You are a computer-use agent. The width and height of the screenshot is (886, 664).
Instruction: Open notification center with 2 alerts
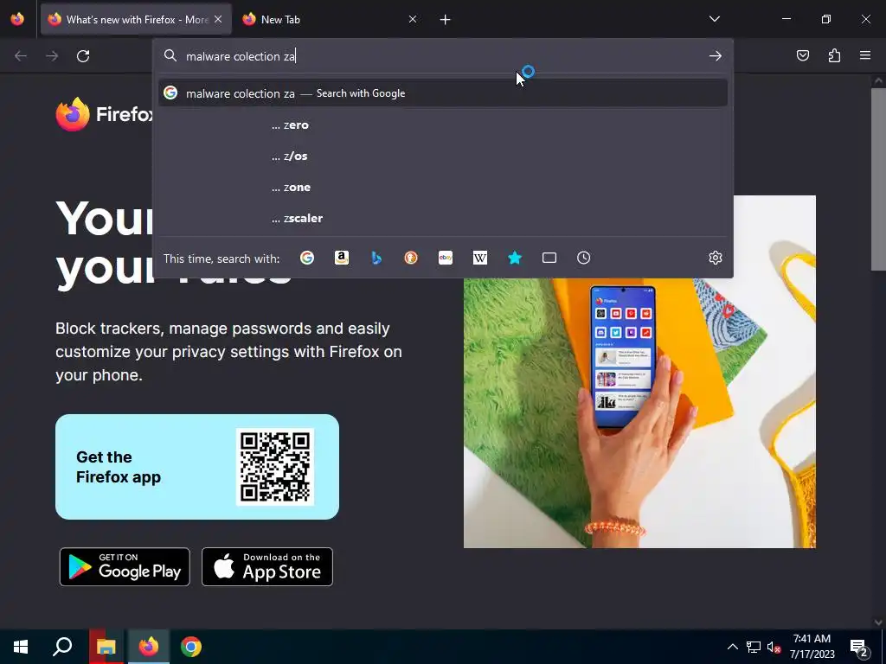[859, 648]
